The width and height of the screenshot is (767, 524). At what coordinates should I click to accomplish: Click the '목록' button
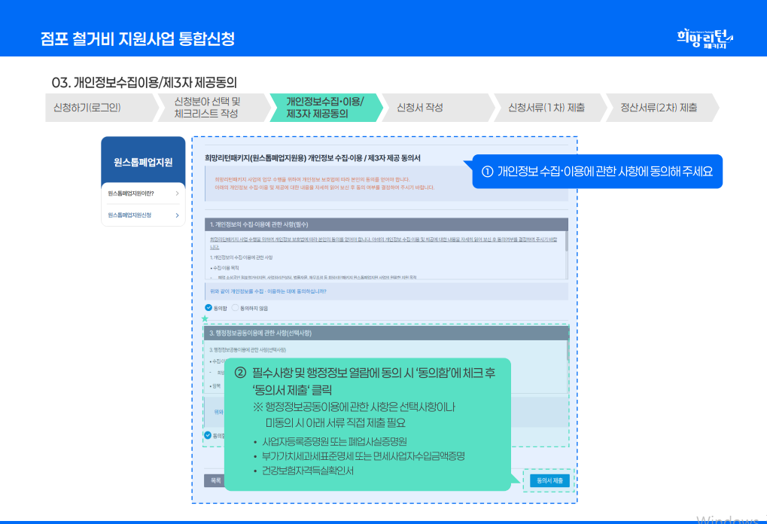coord(215,480)
